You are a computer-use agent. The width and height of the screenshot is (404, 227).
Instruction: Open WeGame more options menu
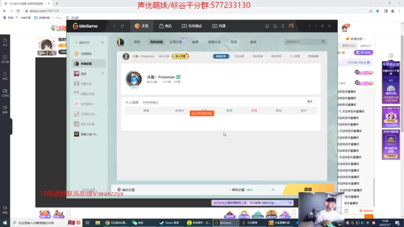(x=309, y=26)
